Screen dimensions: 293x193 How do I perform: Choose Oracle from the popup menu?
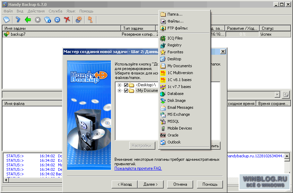click(184, 135)
